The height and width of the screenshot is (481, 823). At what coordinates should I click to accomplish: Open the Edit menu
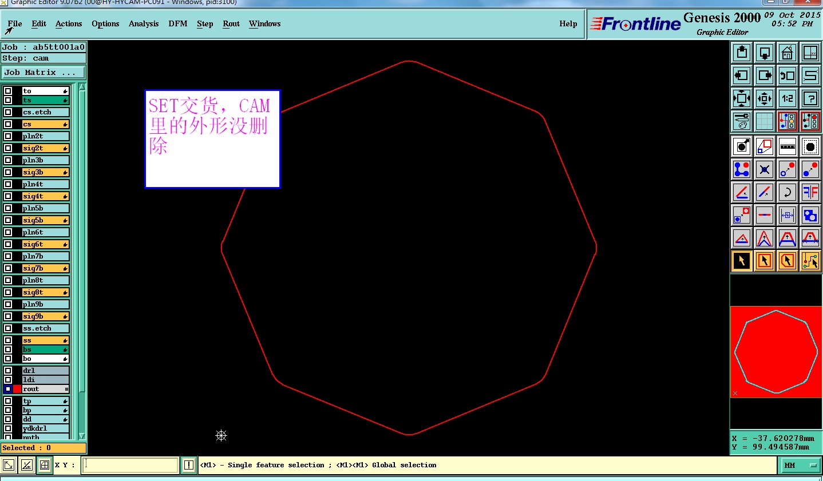39,23
